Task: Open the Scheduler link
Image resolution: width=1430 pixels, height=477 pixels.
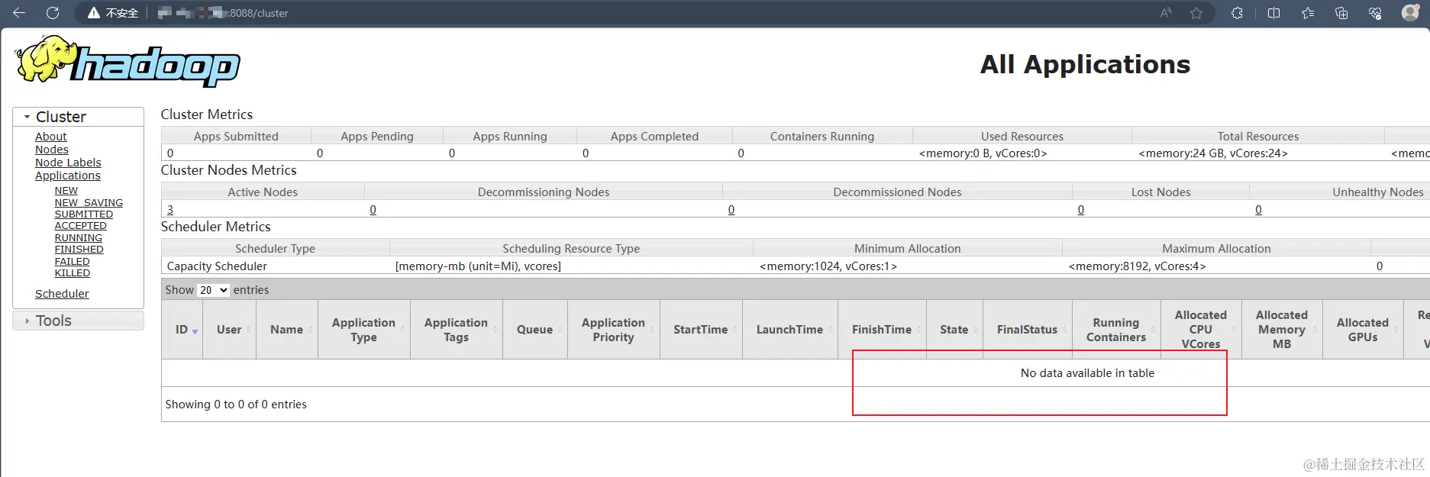Action: 62,294
